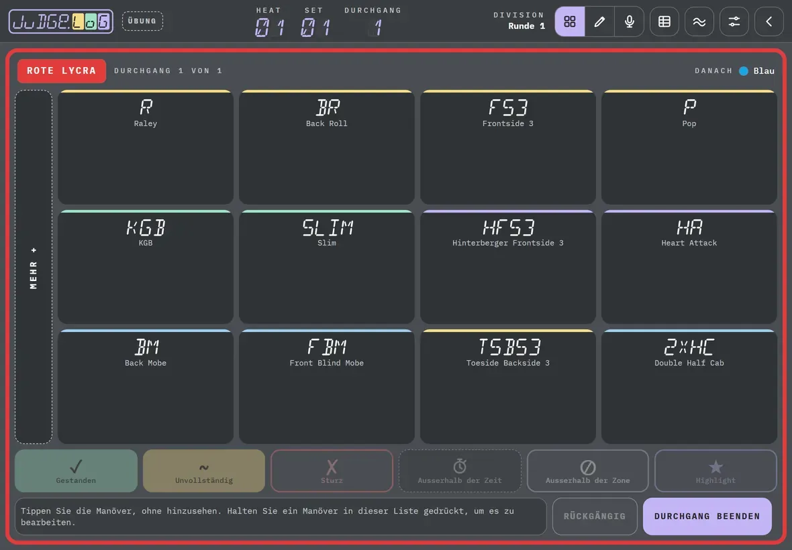Toggle the Sturz fall marker
792x550 pixels.
332,471
